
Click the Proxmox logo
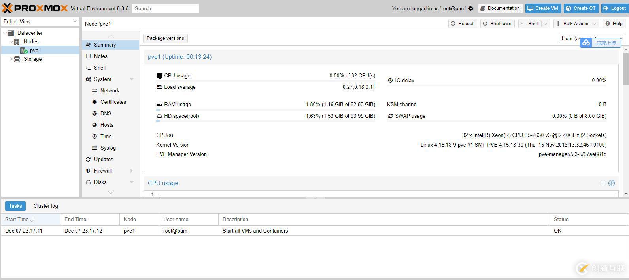[x=35, y=8]
